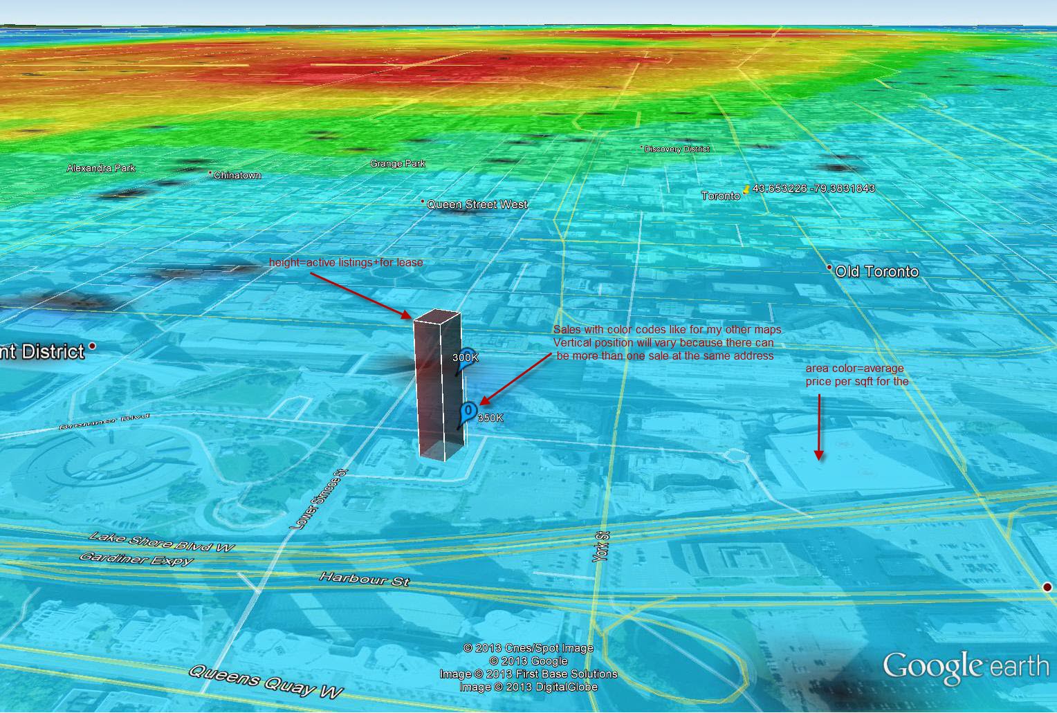Image resolution: width=1057 pixels, height=713 pixels.
Task: Click the red dot beside the District label
Action: pyautogui.click(x=92, y=346)
